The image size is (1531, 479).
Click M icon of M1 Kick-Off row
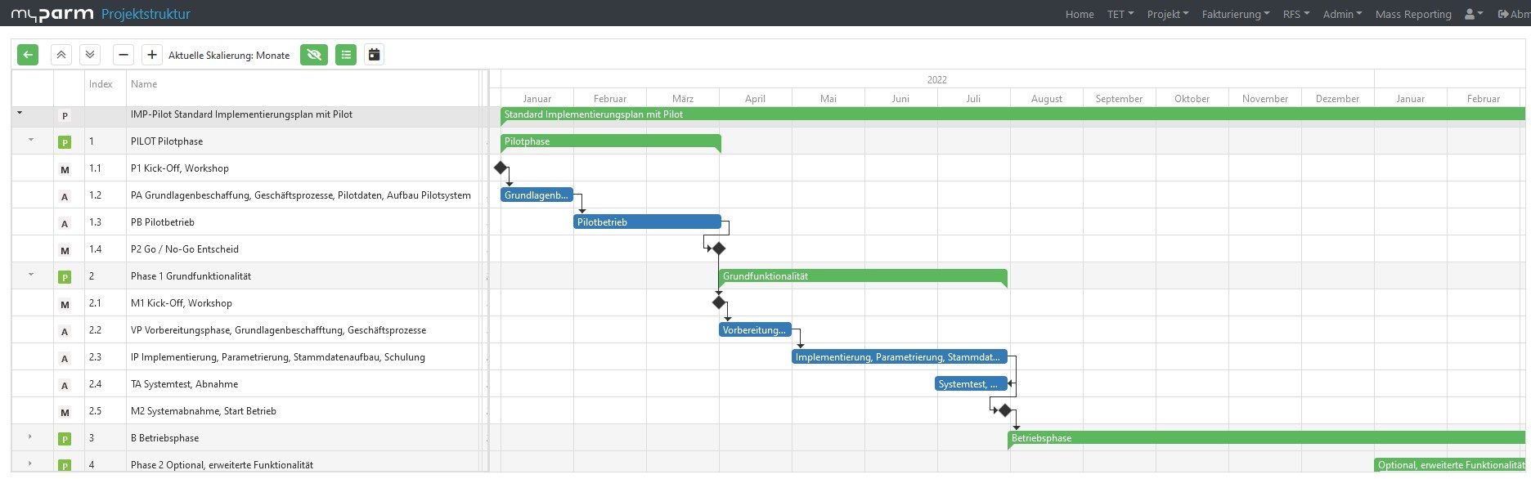[x=65, y=304]
